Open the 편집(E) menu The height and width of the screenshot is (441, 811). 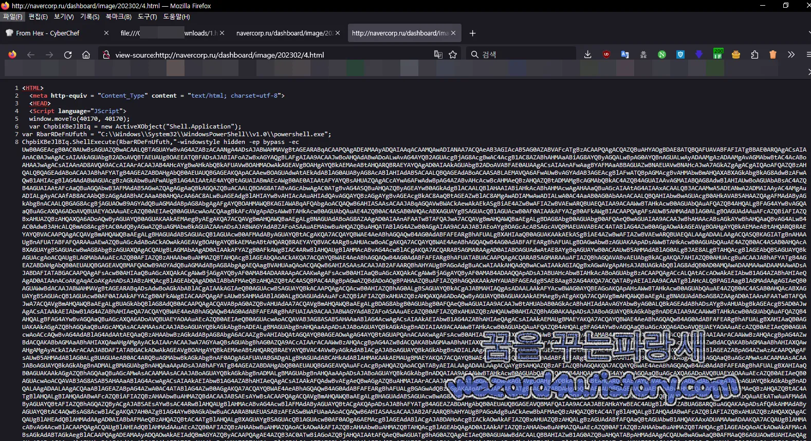point(38,17)
